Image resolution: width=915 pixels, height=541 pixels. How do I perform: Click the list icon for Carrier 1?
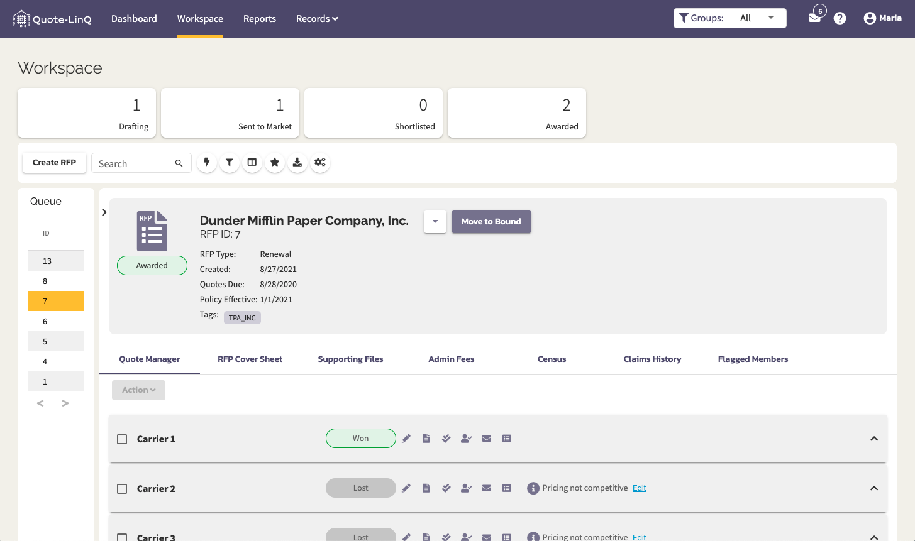pyautogui.click(x=507, y=439)
